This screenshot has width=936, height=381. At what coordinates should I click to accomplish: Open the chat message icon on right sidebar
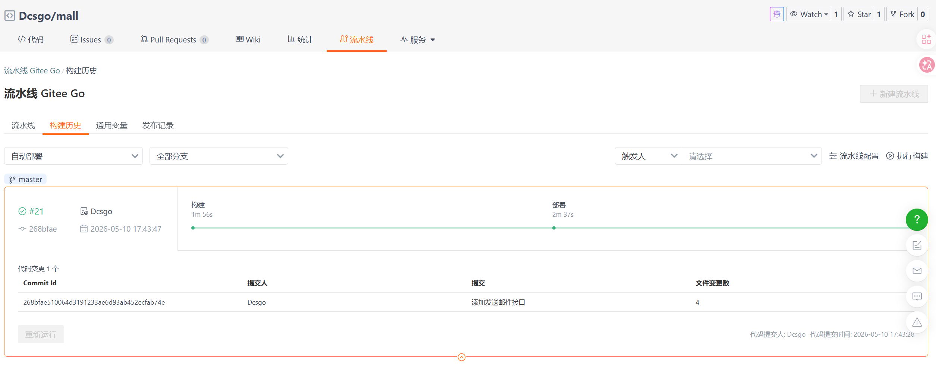[917, 296]
